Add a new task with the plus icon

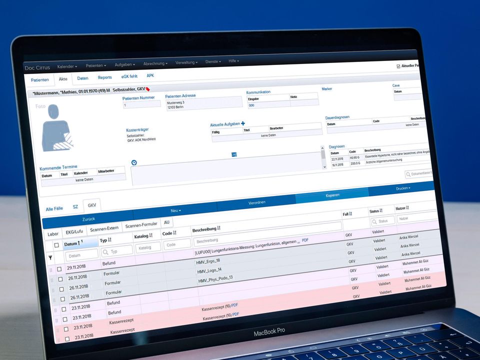pos(243,123)
